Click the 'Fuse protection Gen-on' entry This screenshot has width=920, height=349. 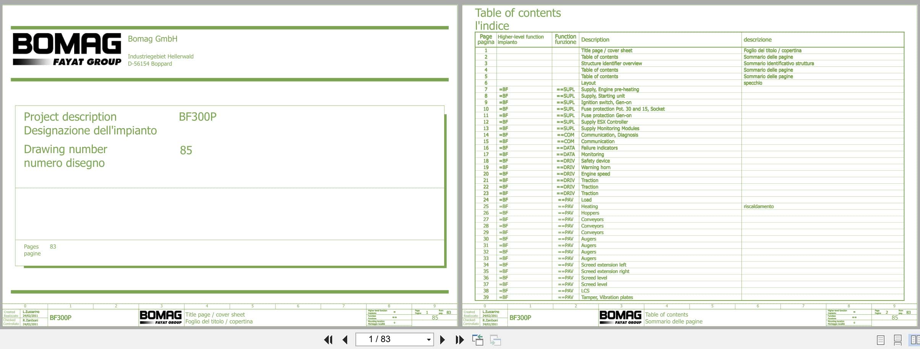coord(606,115)
